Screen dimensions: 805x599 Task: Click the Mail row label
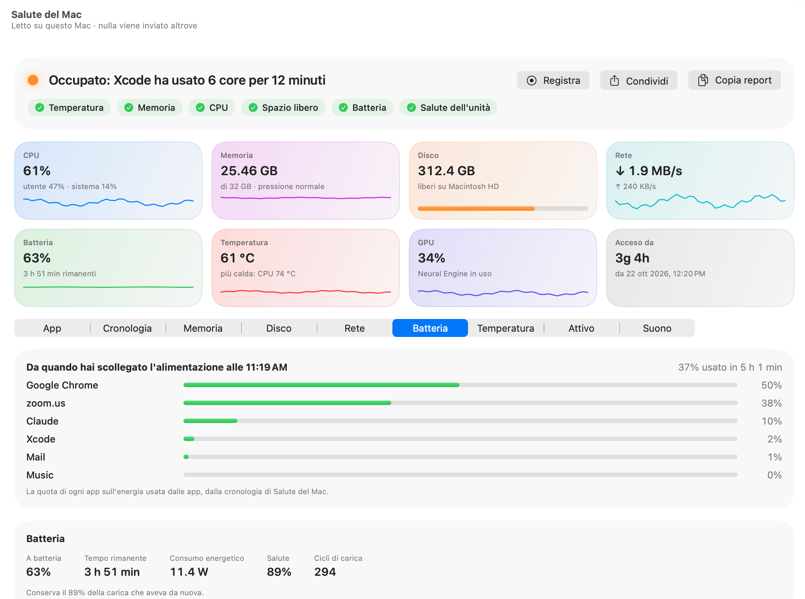(x=36, y=457)
